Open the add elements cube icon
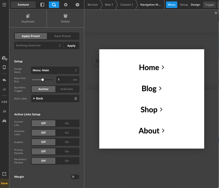Viewport: 219px width, 188px height. click(5, 58)
